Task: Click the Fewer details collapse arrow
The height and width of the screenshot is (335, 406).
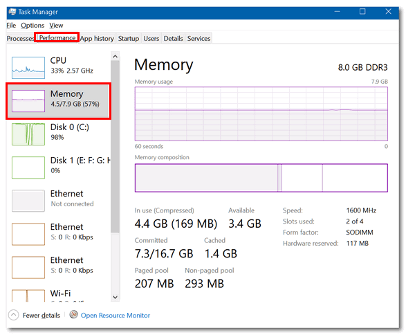Action: coord(13,315)
